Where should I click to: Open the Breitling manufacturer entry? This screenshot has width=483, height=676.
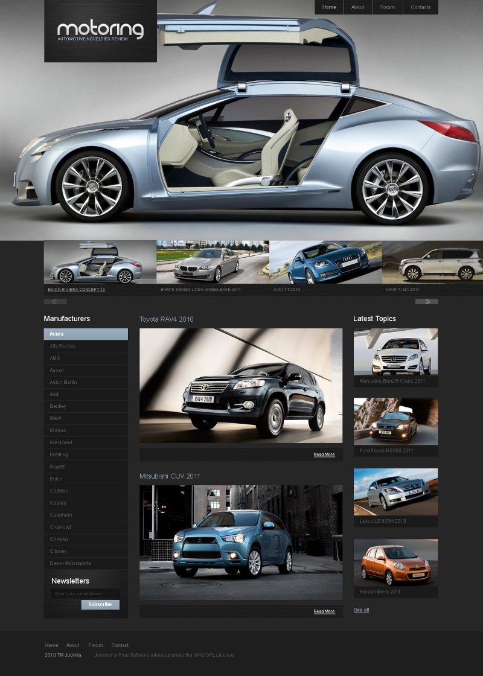pos(86,455)
